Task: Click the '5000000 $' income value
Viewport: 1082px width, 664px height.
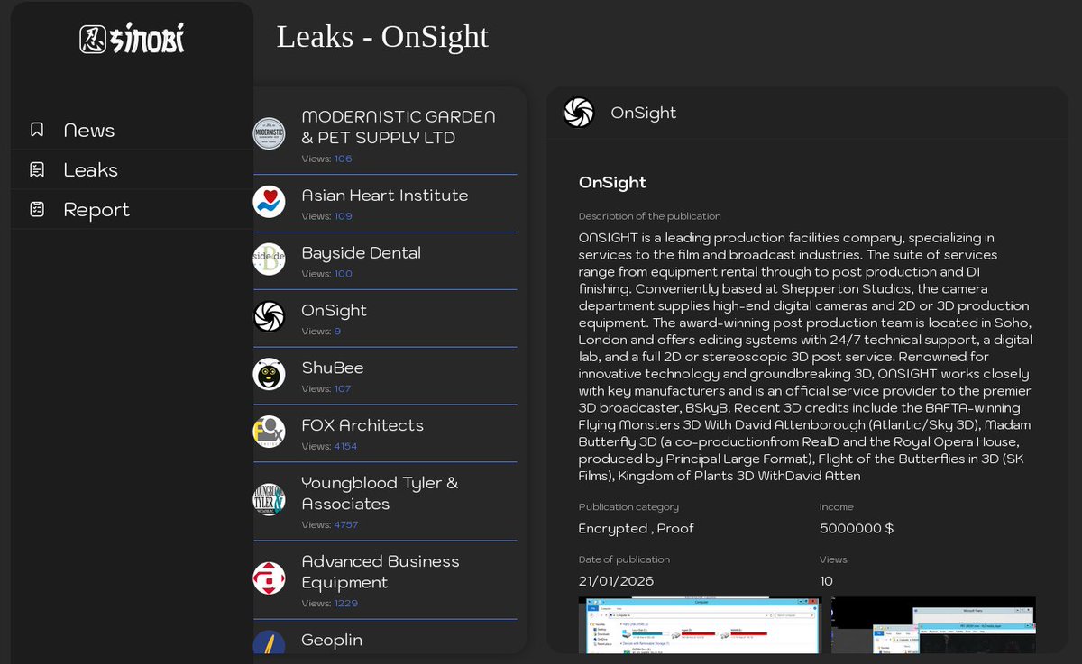Action: tap(857, 529)
